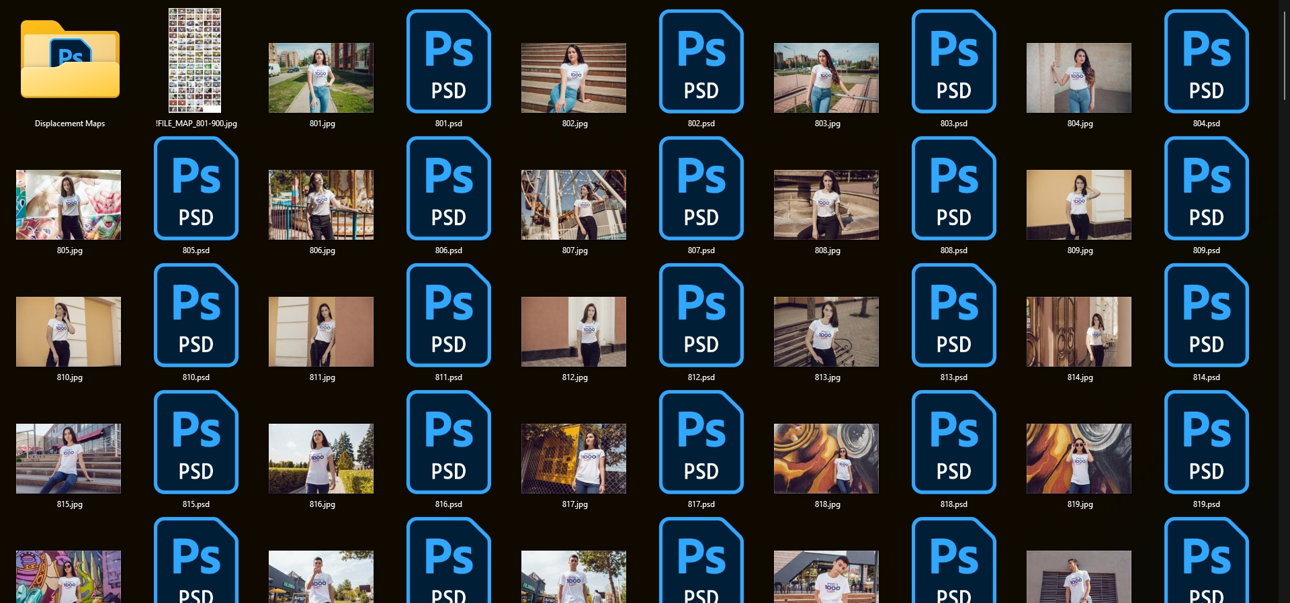
Task: Open the Displacement Maps folder
Action: [x=70, y=60]
